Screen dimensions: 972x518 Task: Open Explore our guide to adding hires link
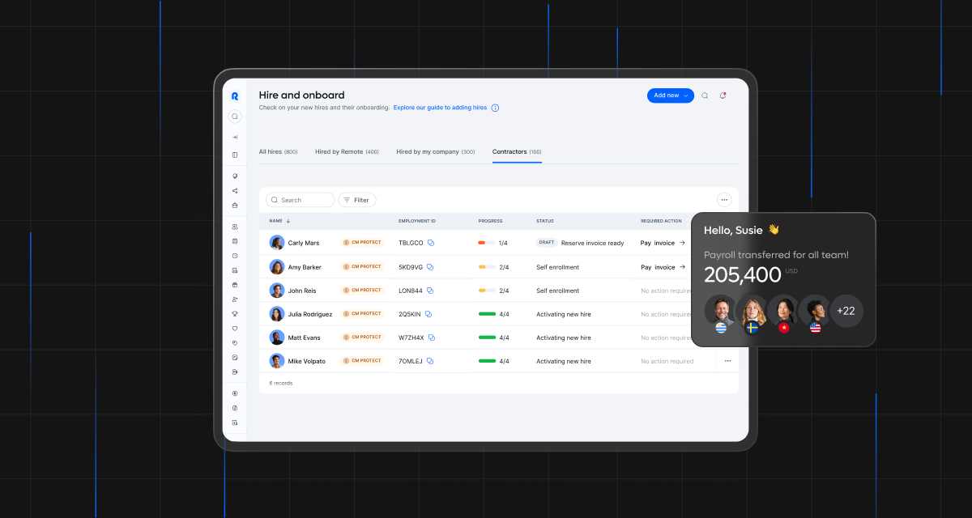(440, 108)
